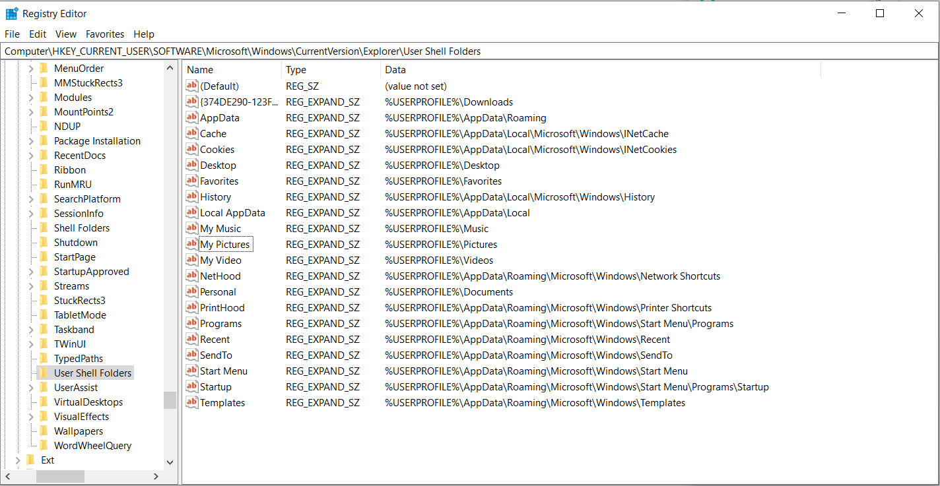
Task: Expand the MenuOrder key
Action: point(31,68)
